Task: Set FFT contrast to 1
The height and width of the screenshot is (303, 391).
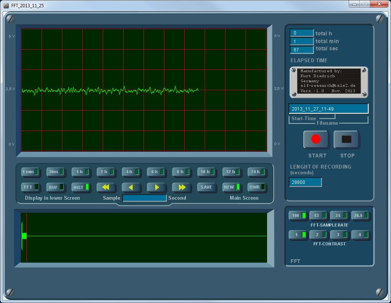Action: tap(298, 235)
